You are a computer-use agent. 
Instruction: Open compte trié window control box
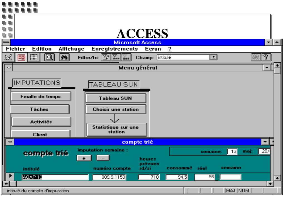(10, 142)
